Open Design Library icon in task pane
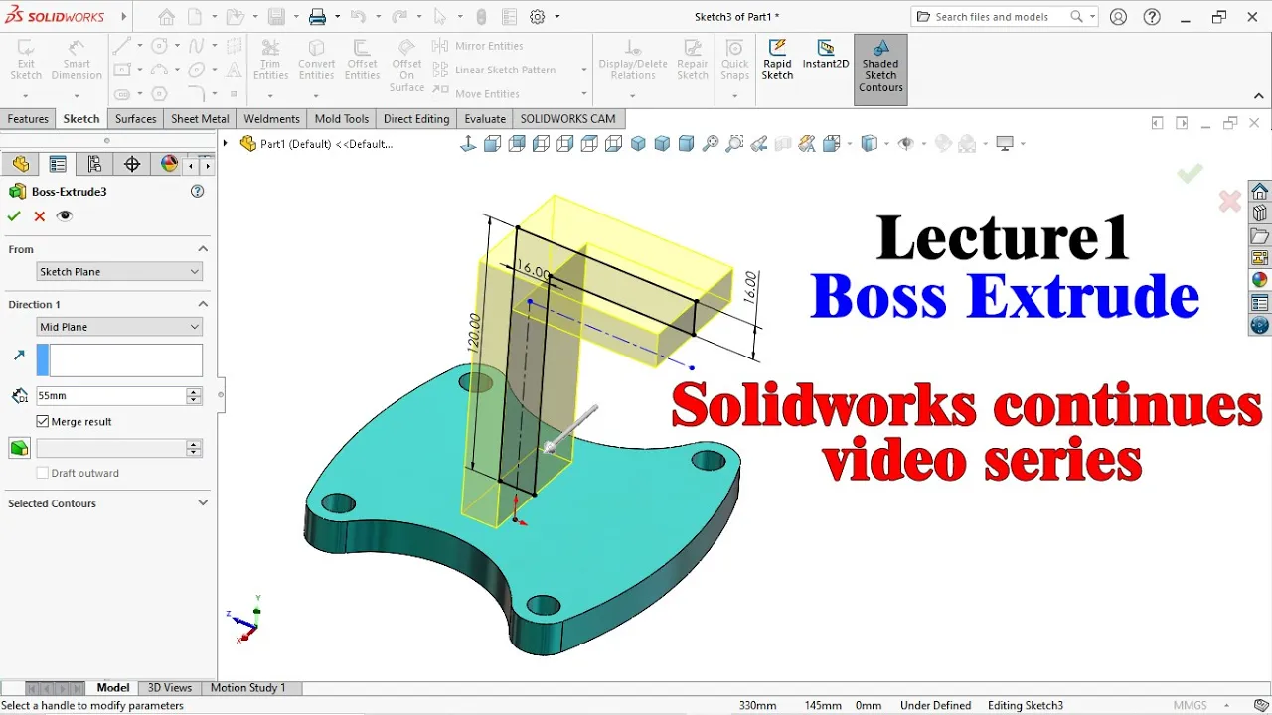The image size is (1272, 715). (1260, 214)
